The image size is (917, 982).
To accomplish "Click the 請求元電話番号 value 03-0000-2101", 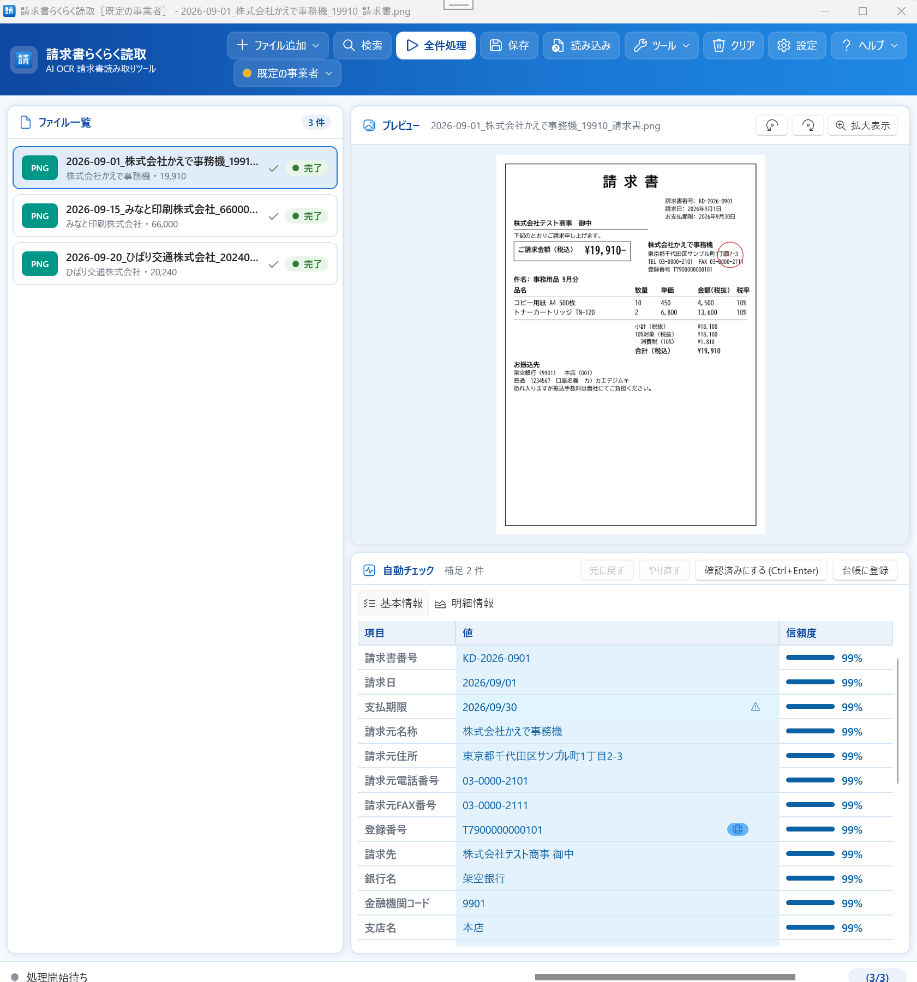I will click(x=618, y=781).
